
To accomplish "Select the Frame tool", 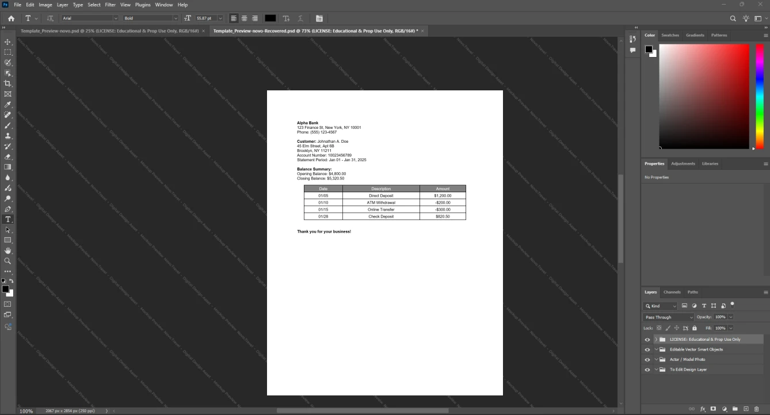I will click(x=7, y=94).
